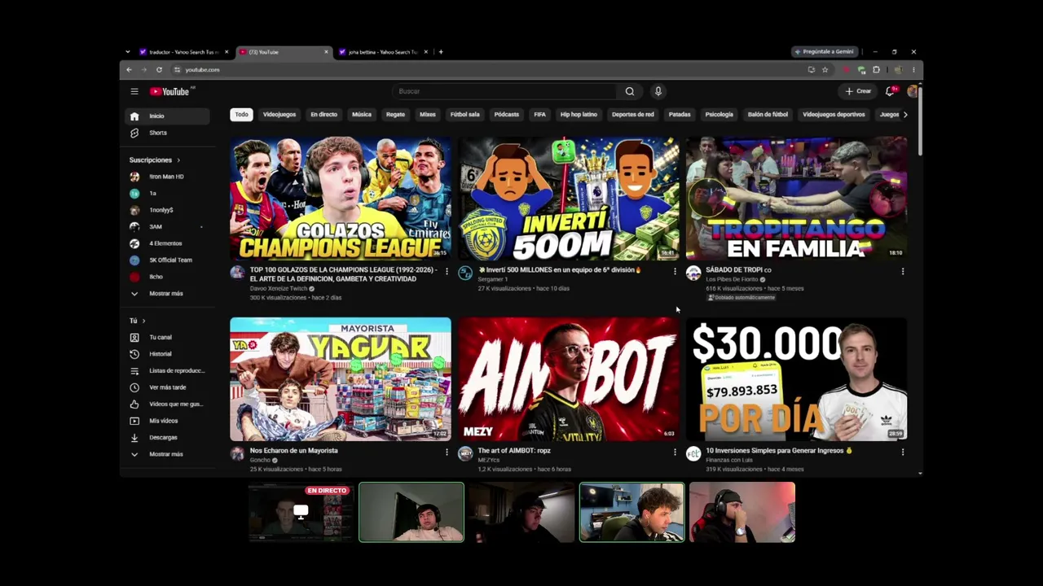Click the site info icon in address bar
Viewport: 1043px width, 586px height.
[x=177, y=70]
